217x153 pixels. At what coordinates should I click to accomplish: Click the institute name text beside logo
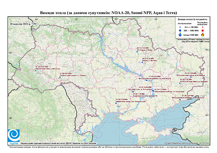coord(58,143)
